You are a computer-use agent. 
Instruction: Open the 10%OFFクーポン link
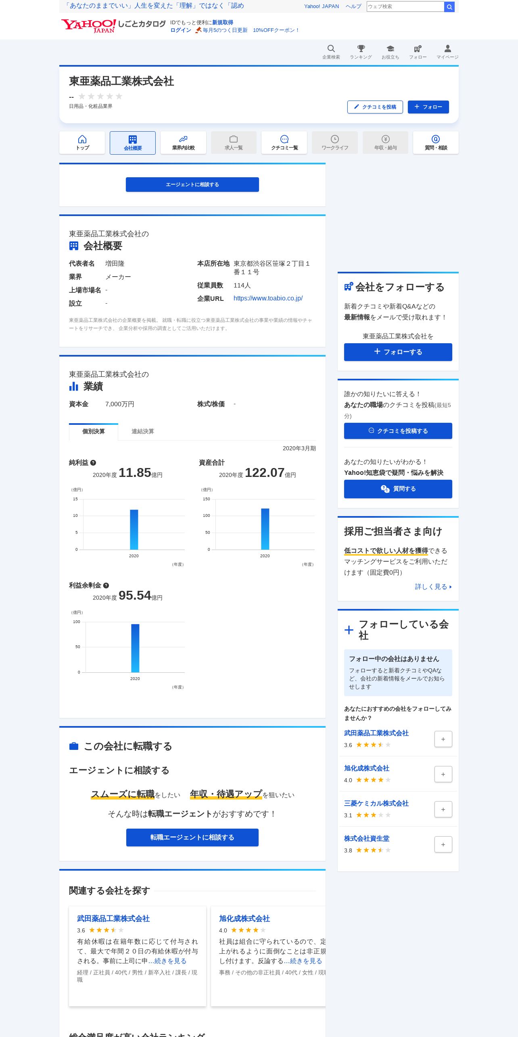tap(276, 30)
